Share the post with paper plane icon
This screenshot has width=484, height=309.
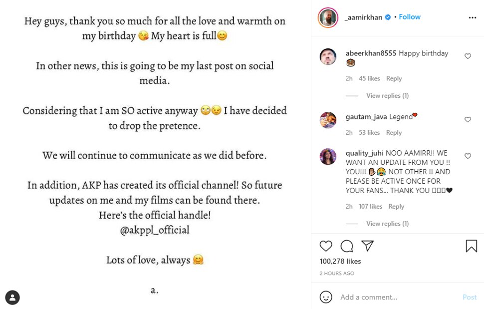point(368,246)
